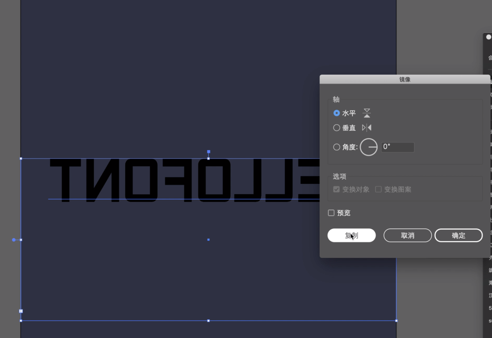
Task: Select the 角度 (angle) radio button
Action: 337,147
